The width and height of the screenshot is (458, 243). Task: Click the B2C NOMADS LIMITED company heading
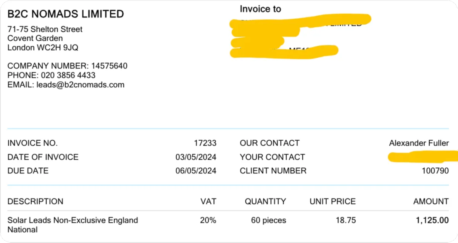pos(66,14)
